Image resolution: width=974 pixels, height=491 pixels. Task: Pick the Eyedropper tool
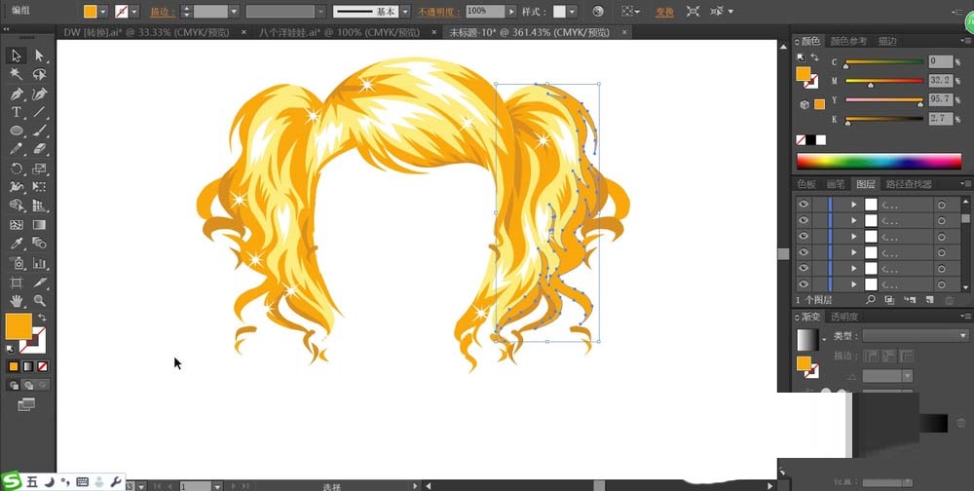coord(17,244)
